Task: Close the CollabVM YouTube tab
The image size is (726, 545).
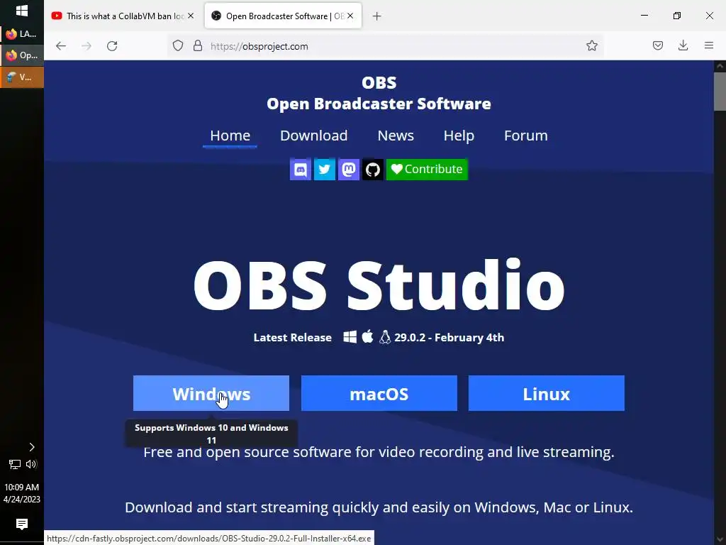Action: point(191,16)
